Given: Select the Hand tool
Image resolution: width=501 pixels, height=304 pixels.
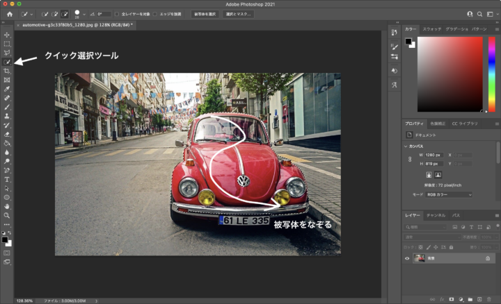Looking at the screenshot, I should coord(7,207).
